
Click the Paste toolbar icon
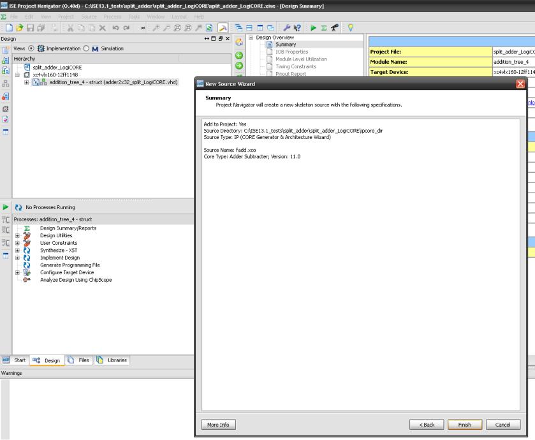[x=92, y=27]
